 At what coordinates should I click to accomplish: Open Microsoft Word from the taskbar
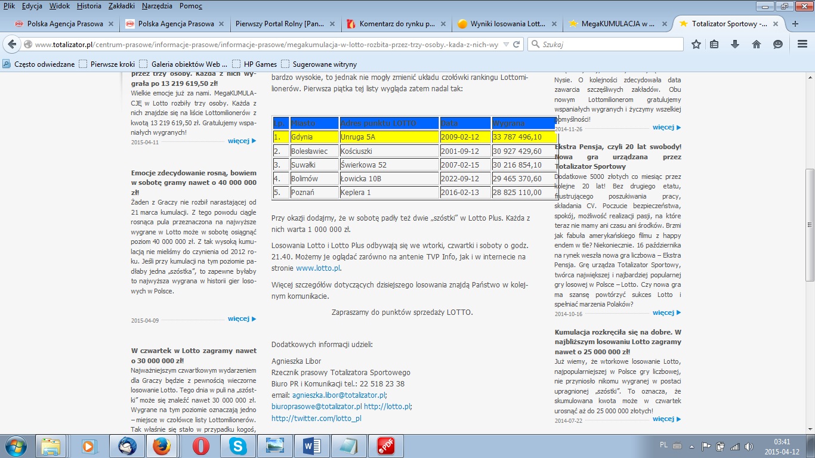pyautogui.click(x=312, y=446)
